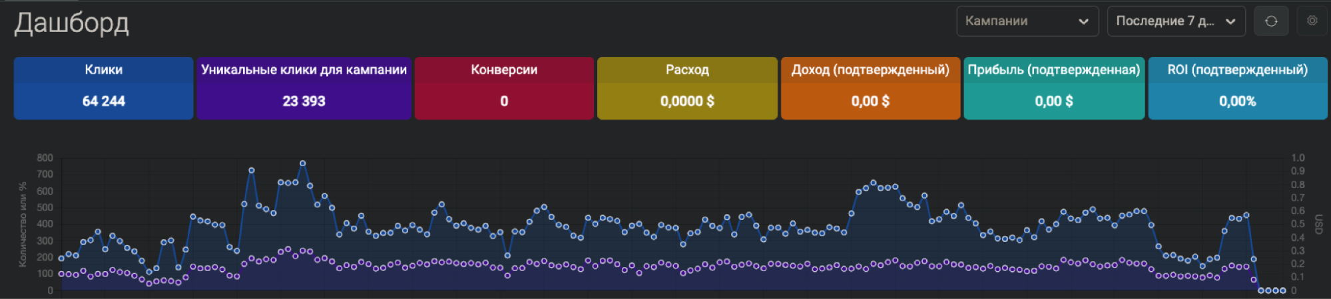1331x299 pixels.
Task: Expand the Последние 7 д... period dropdown
Action: (x=1175, y=21)
